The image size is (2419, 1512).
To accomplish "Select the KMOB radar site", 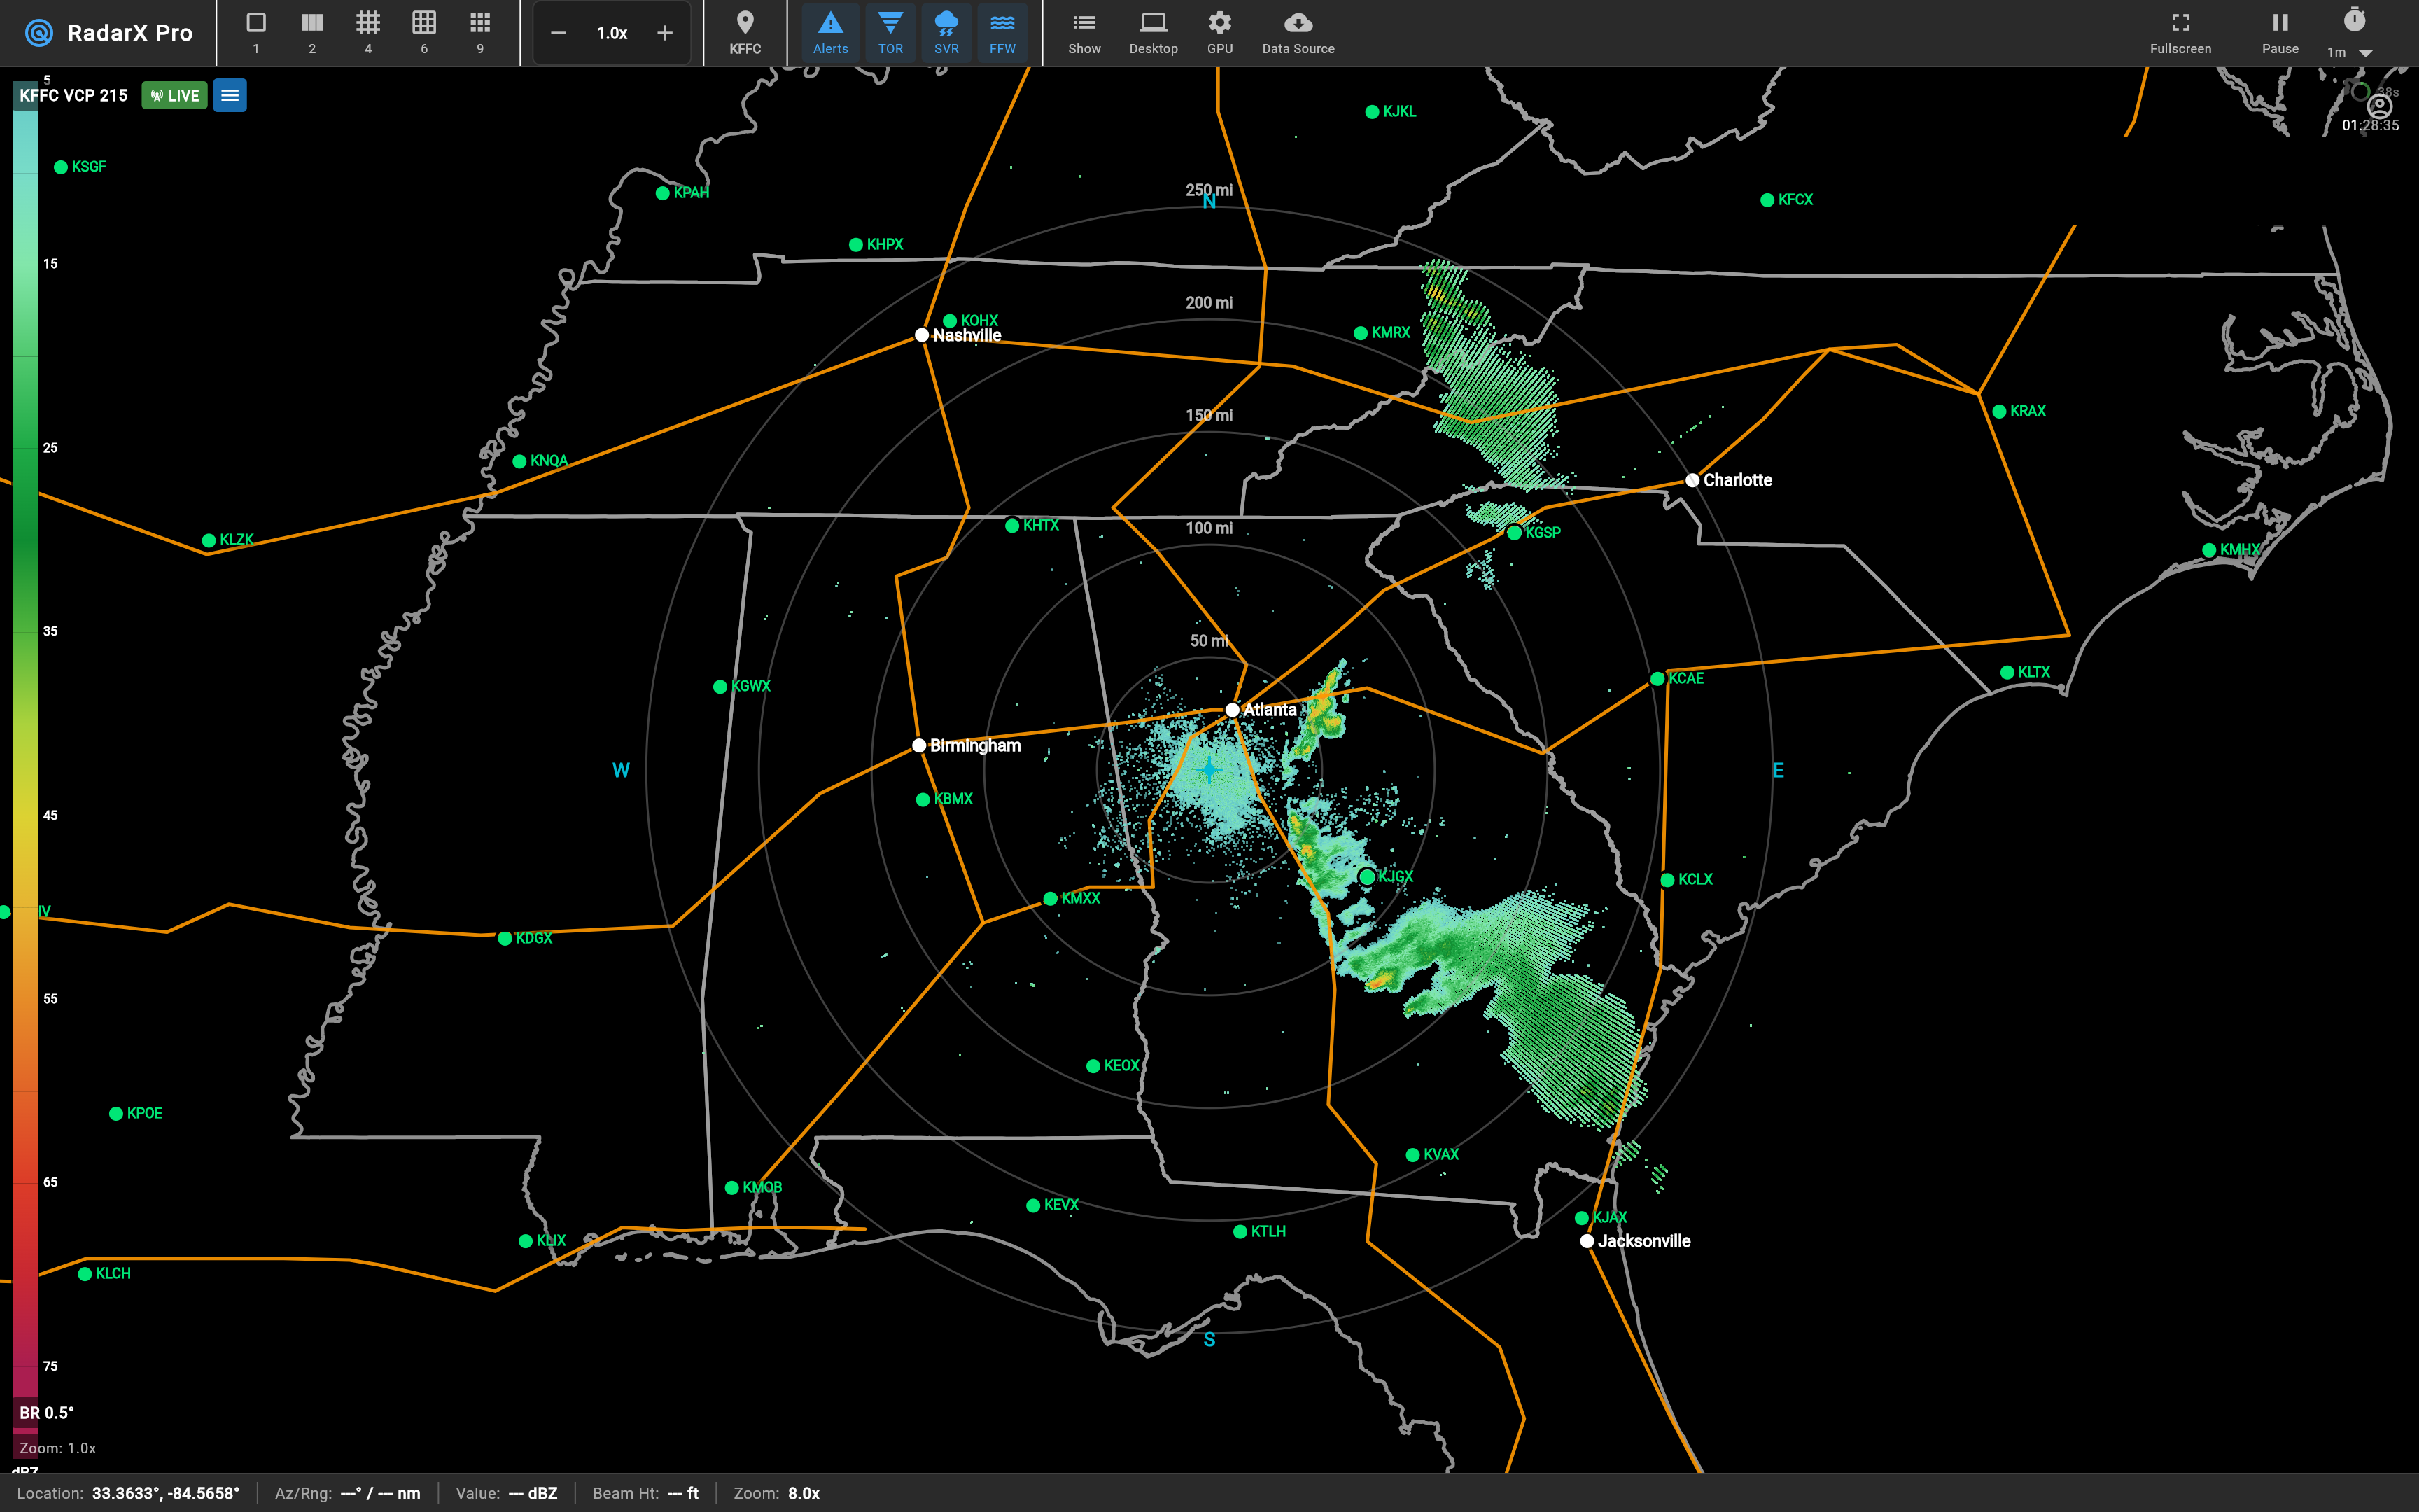I will tap(731, 1188).
